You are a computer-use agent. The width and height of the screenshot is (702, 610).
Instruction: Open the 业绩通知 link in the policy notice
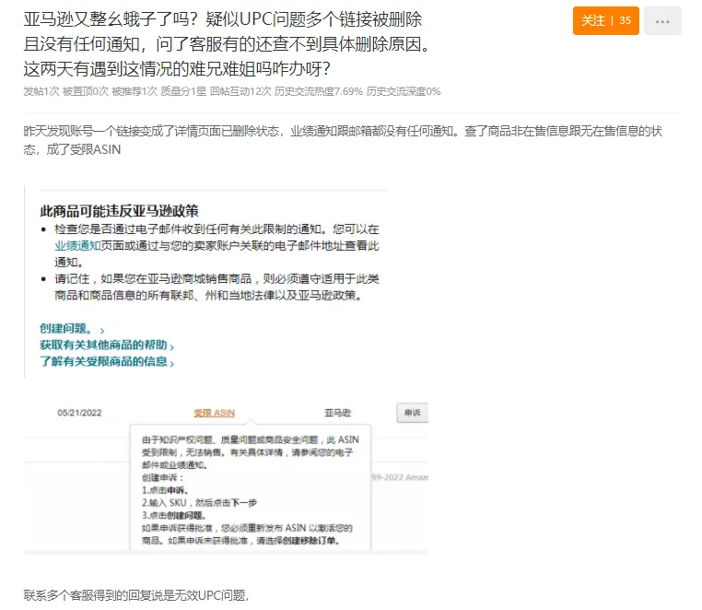pos(77,245)
